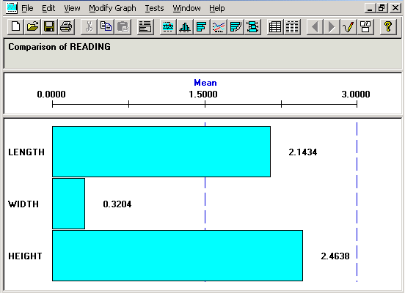Save using the floppy disk icon
The image size is (405, 293).
(x=49, y=27)
